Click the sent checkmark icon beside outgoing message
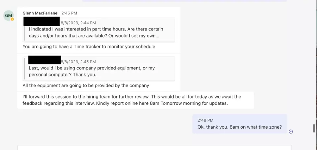The height and width of the screenshot is (150, 317). 291,131
